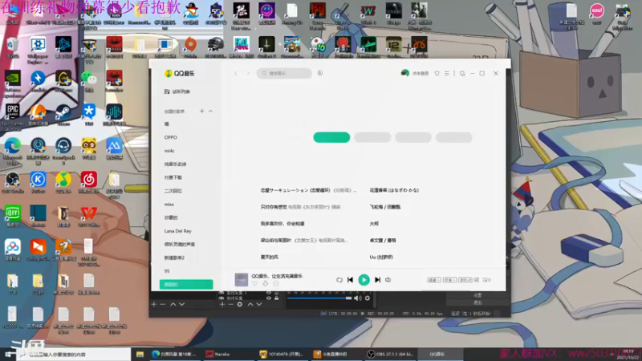The height and width of the screenshot is (361, 642).
Task: Open NetEase Cloud Music desktop icon
Action: (89, 182)
